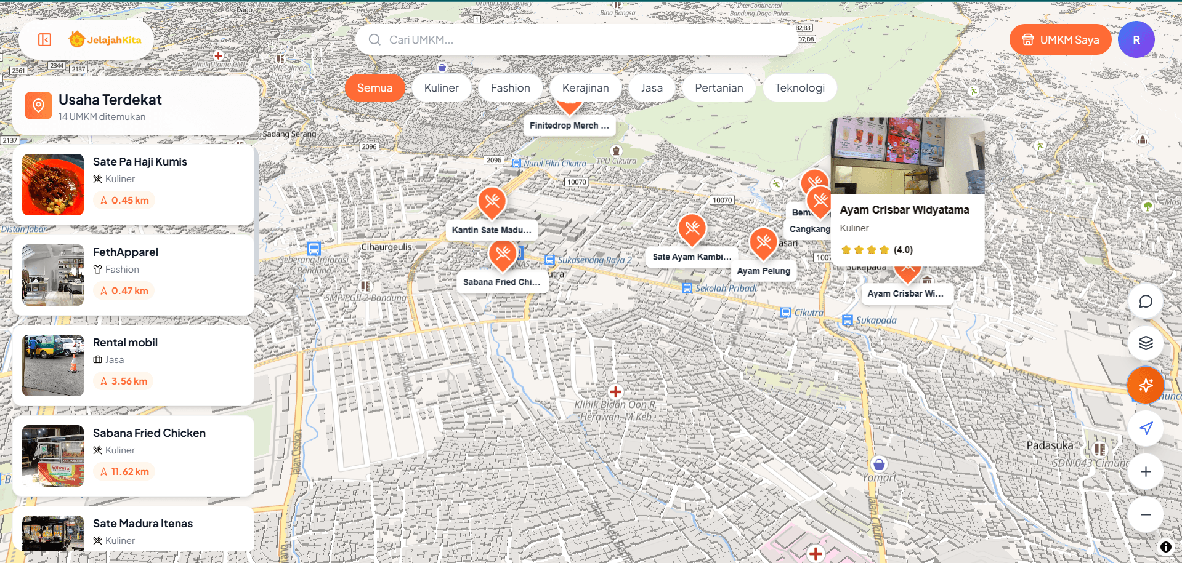This screenshot has width=1182, height=563.
Task: Click the 11.62 km distance badge
Action: 124,472
